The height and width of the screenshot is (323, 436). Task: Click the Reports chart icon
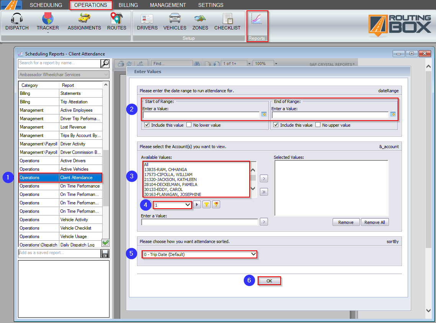click(x=256, y=20)
